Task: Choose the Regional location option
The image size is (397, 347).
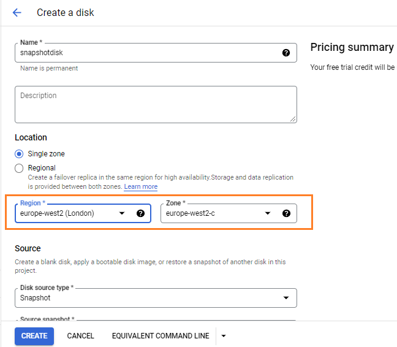Action: (19, 168)
